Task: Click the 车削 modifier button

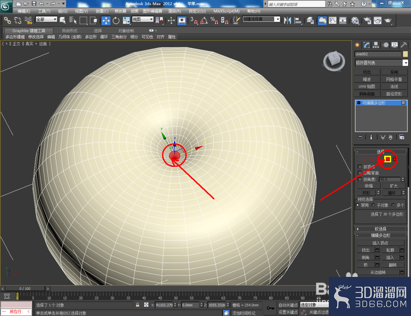Action: point(394,72)
